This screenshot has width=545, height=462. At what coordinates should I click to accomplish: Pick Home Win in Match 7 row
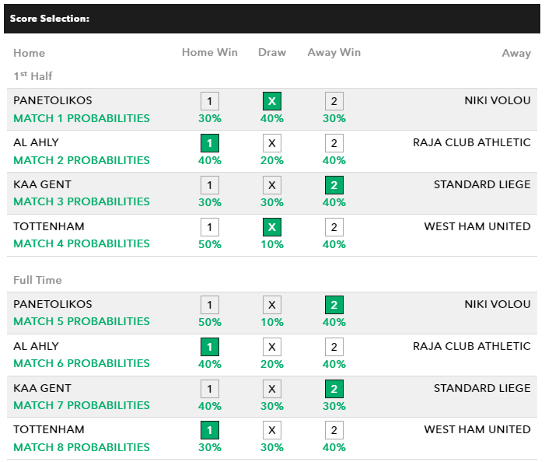[209, 389]
